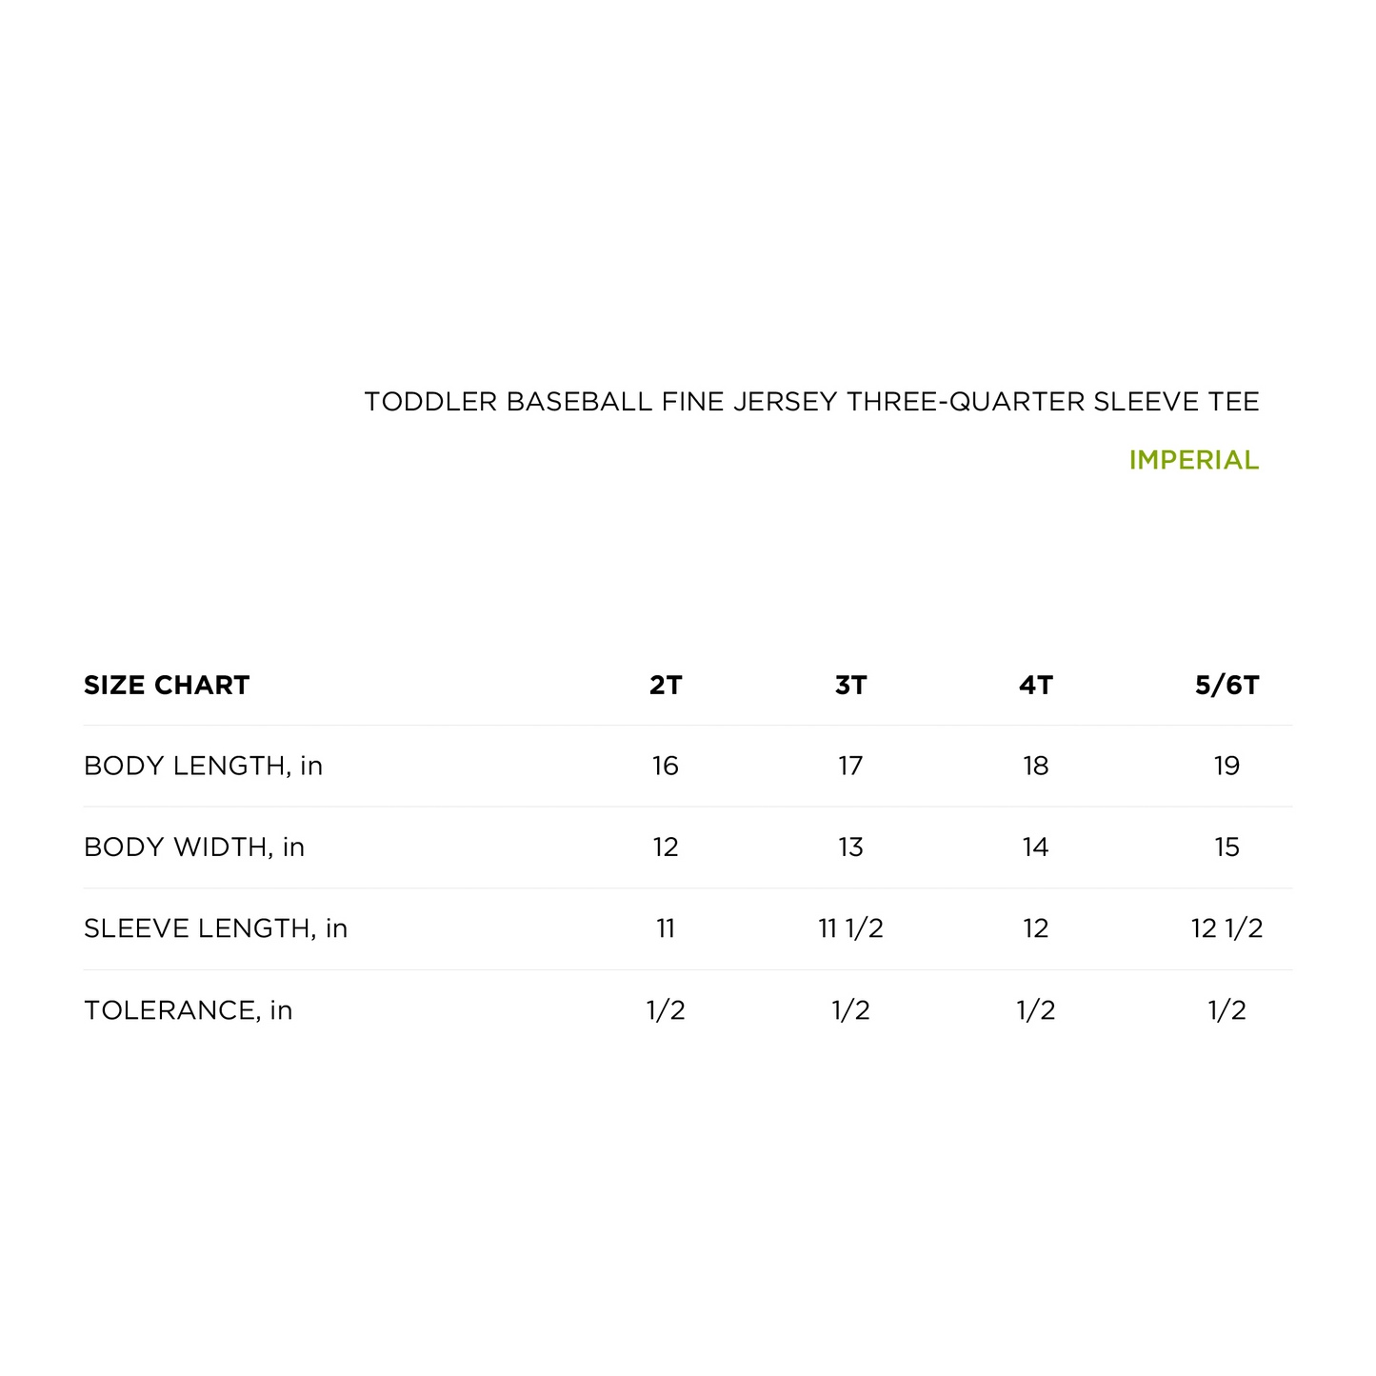1376x1376 pixels.
Task: Select the 5/6T size column header
Action: [x=1226, y=686]
